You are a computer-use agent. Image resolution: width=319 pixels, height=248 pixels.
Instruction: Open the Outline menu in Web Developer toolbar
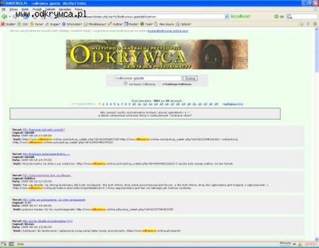tap(115, 24)
